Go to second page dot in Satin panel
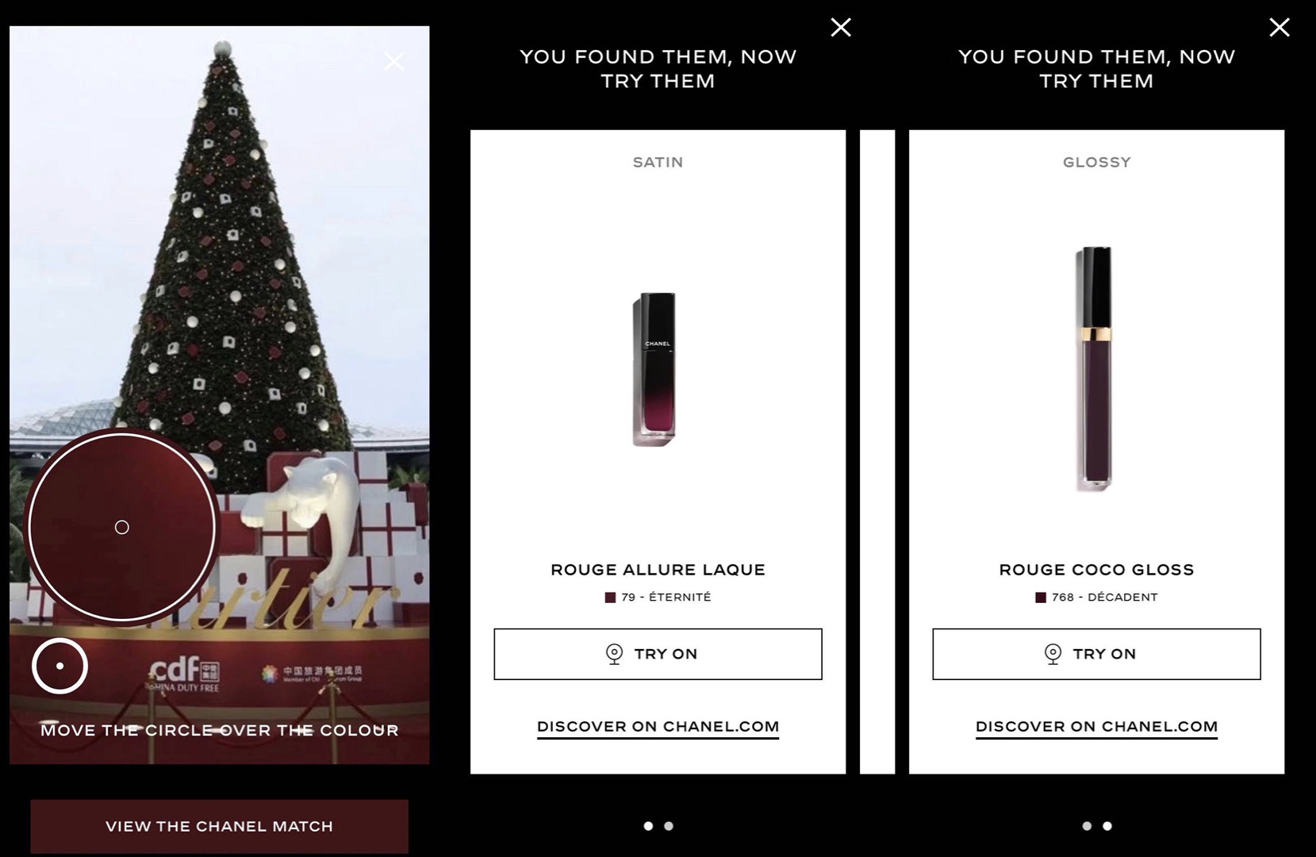Viewport: 1316px width, 857px height. coord(669,826)
